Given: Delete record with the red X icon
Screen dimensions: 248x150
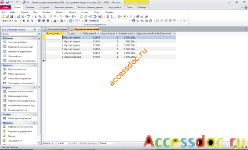Looking at the screenshot, I should (146, 16).
